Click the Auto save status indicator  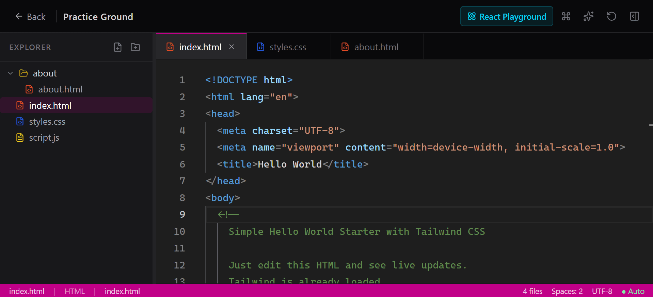point(633,291)
